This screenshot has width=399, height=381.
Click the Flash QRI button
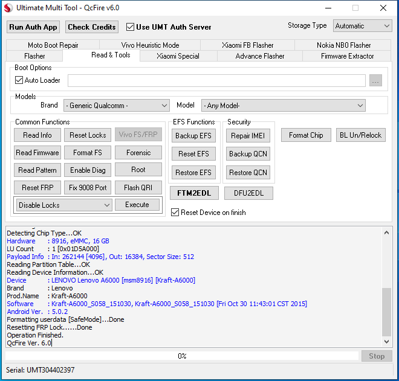138,188
